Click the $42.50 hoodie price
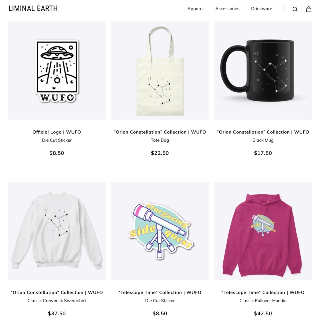This screenshot has width=320, height=328. coord(263,313)
